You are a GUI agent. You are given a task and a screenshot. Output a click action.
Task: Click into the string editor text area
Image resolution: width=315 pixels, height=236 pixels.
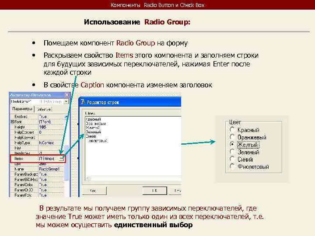coord(133,146)
